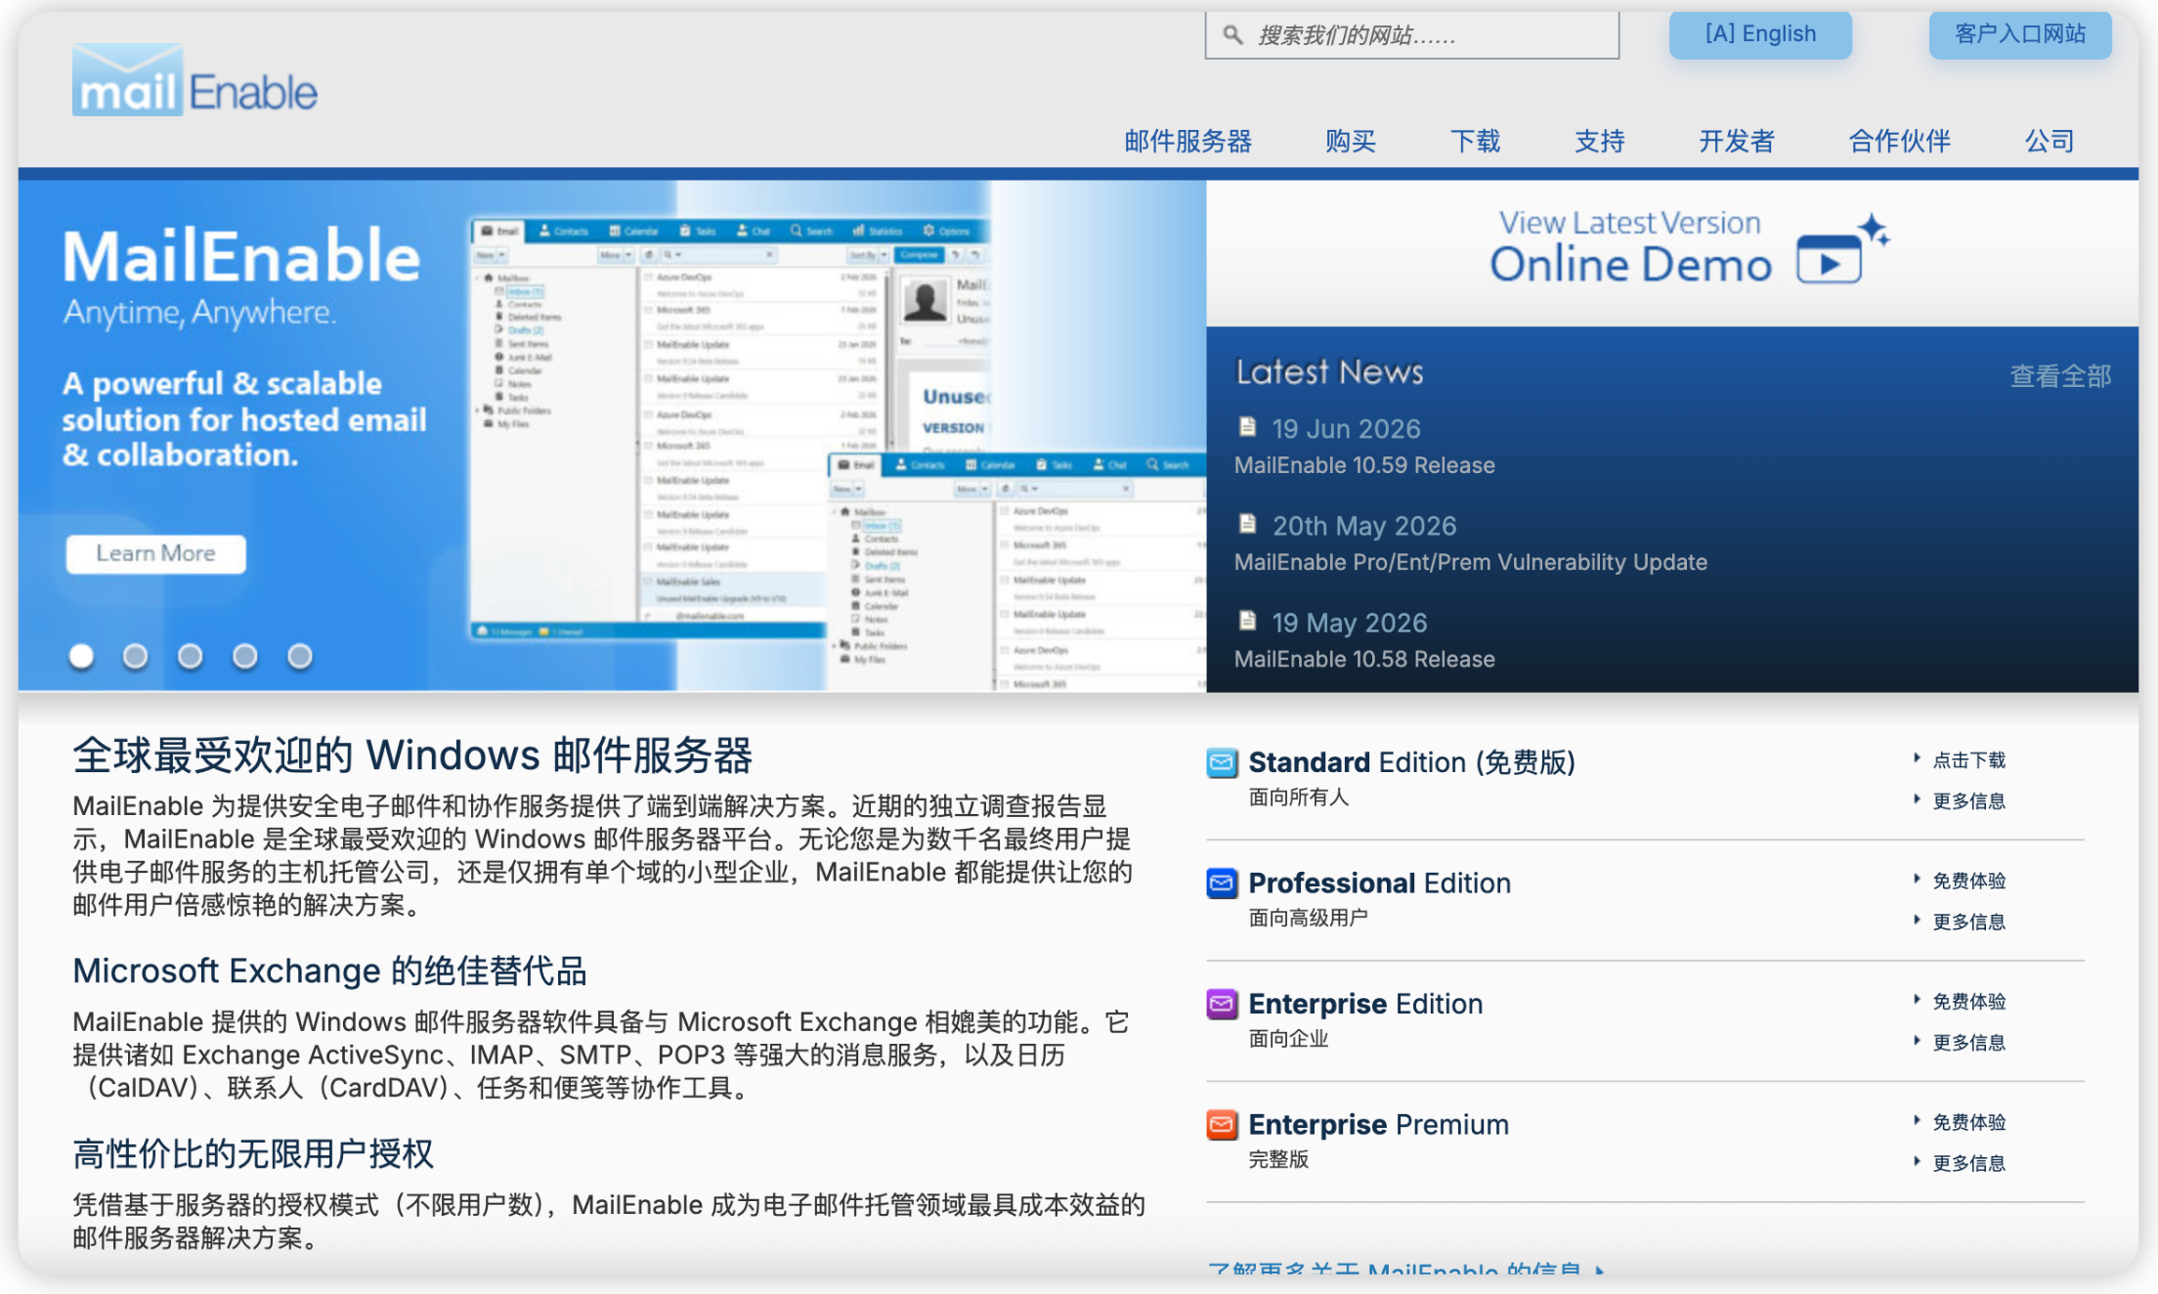Click the Professional Edition envelope icon
Screen dimensions: 2158x1294
click(1222, 884)
